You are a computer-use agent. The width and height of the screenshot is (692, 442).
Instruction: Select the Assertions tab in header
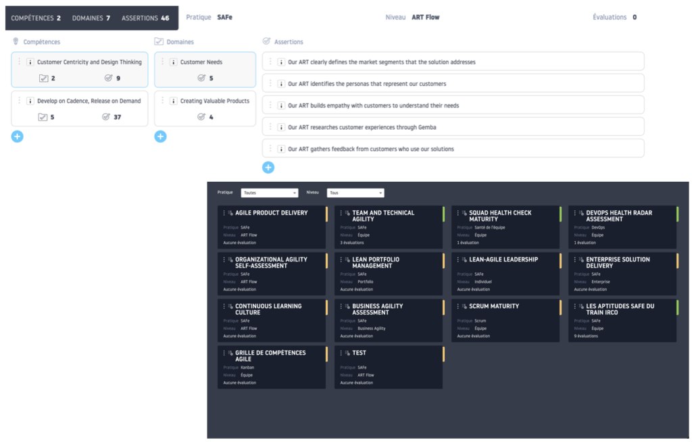click(x=145, y=18)
